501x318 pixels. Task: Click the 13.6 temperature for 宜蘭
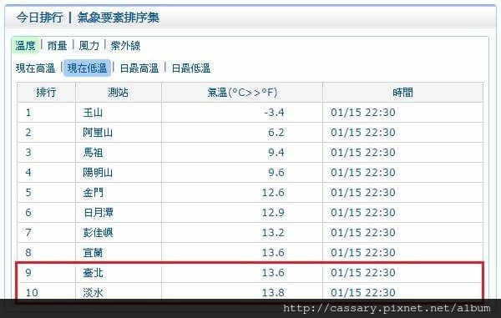pos(273,253)
